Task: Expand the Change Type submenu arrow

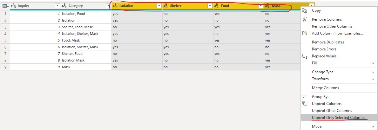Action: [373, 72]
